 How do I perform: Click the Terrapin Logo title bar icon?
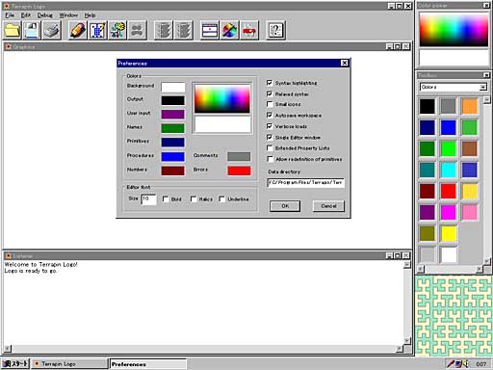click(x=7, y=6)
